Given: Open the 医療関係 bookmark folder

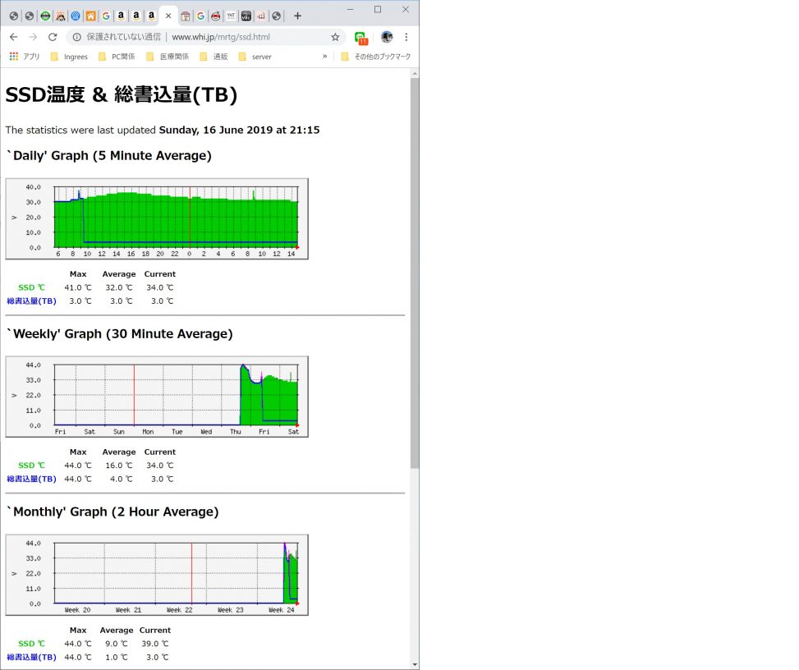Looking at the screenshot, I should pos(168,57).
